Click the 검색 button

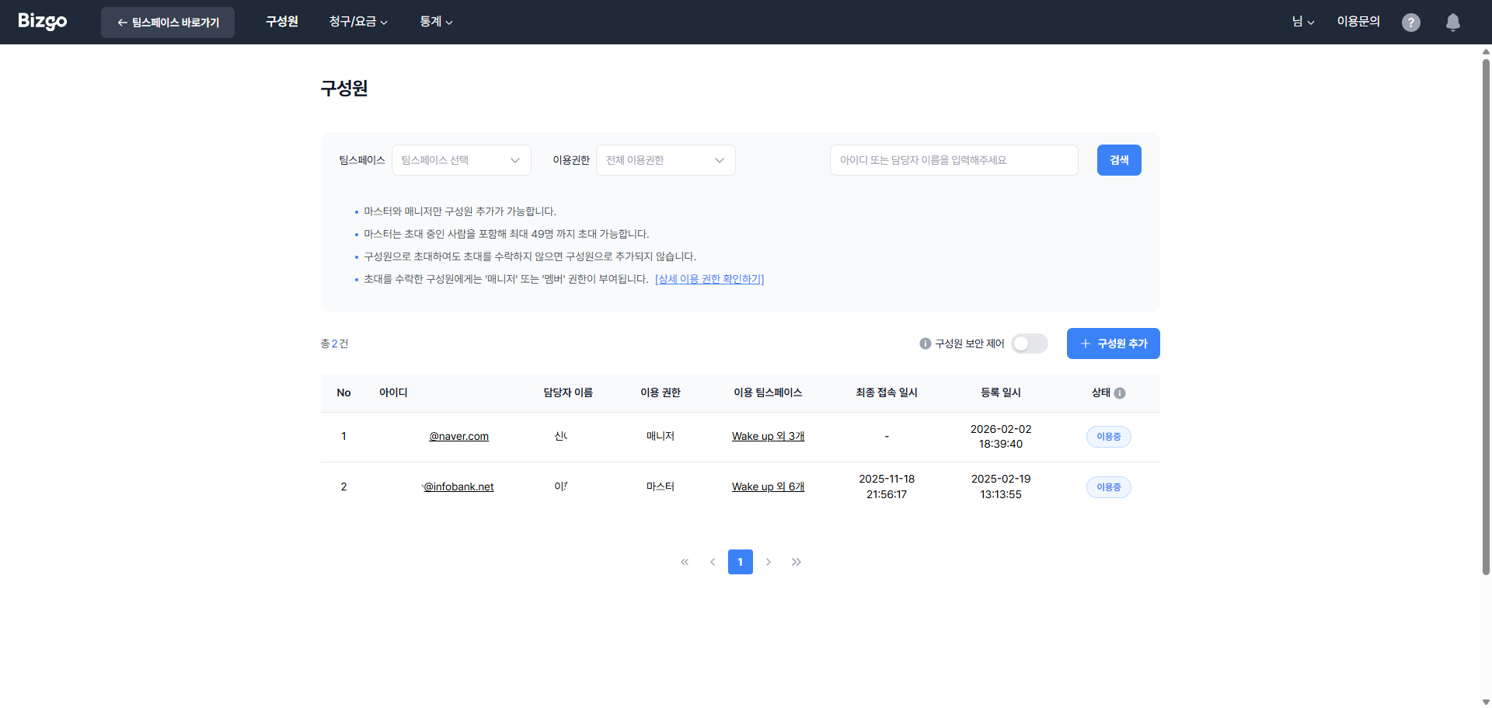coord(1119,160)
